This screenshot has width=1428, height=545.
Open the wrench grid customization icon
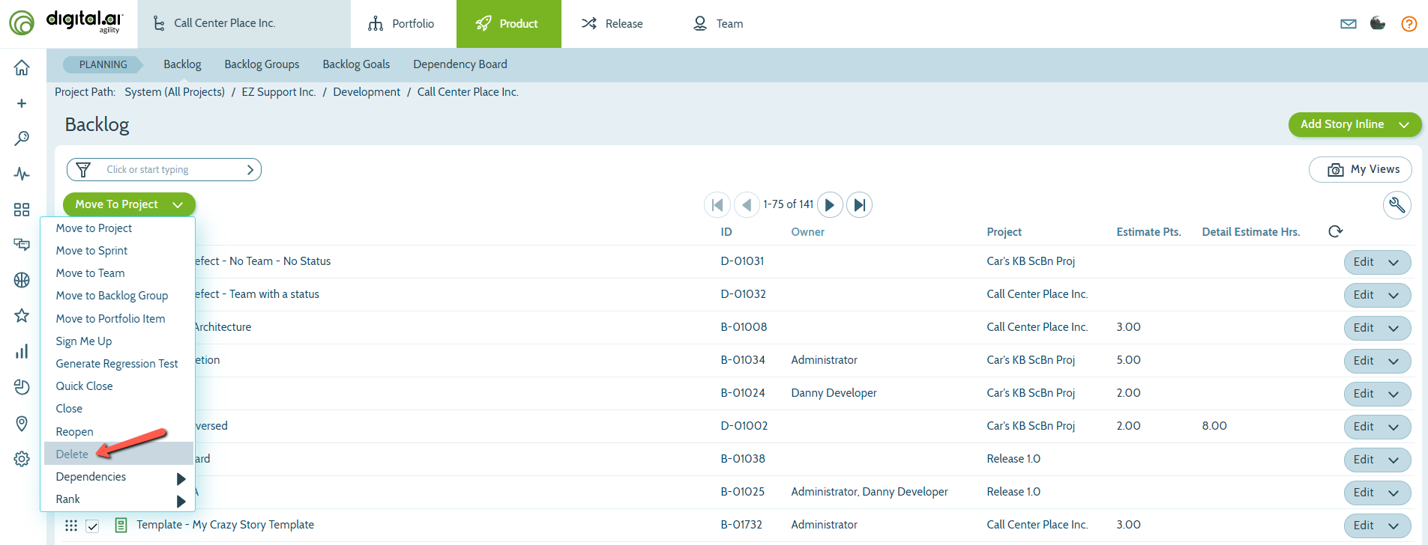[1397, 204]
